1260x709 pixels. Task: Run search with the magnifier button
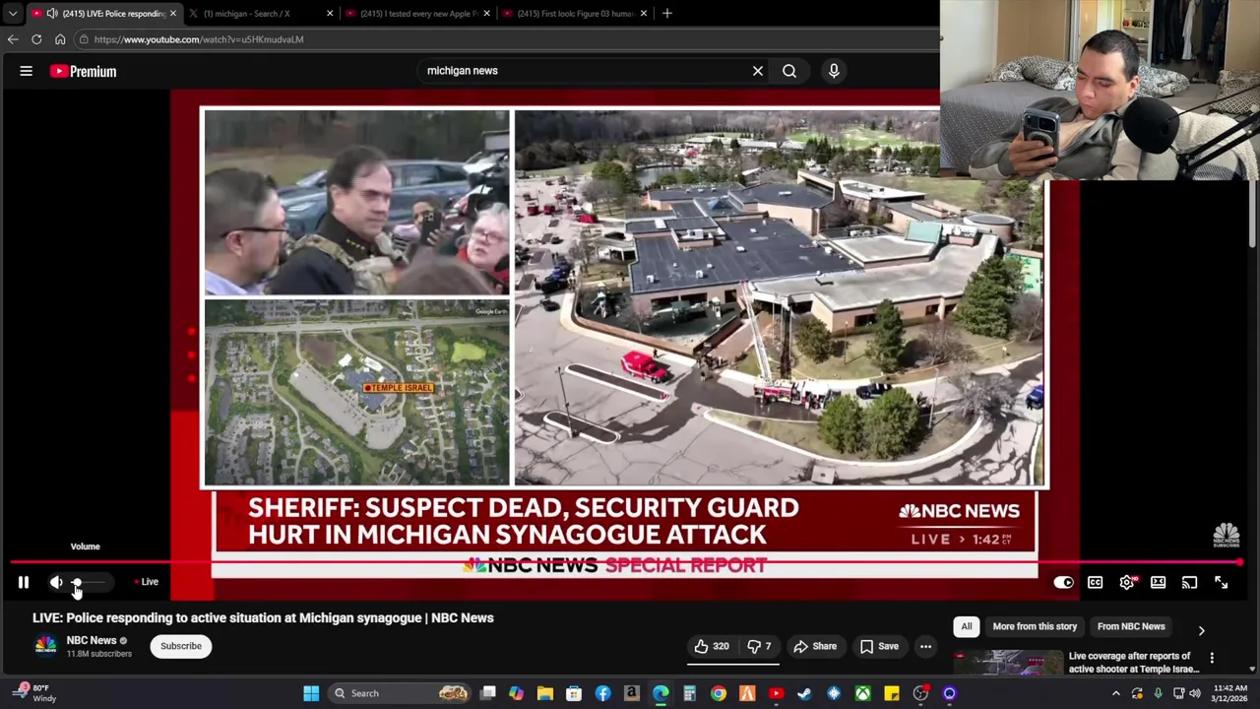[789, 71]
